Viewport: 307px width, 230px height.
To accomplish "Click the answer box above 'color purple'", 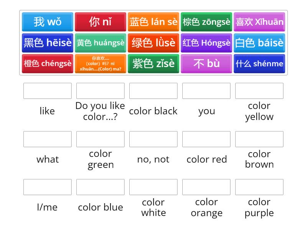I will pos(259,187).
